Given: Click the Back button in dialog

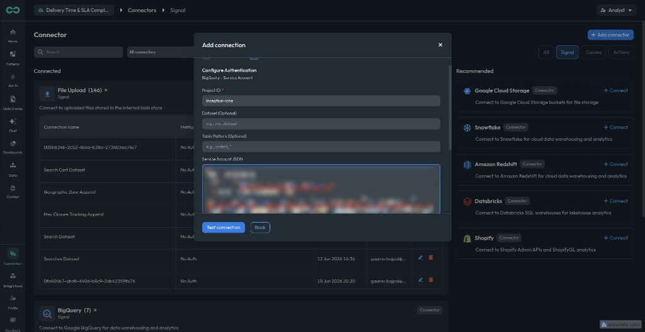Looking at the screenshot, I should pyautogui.click(x=260, y=228).
